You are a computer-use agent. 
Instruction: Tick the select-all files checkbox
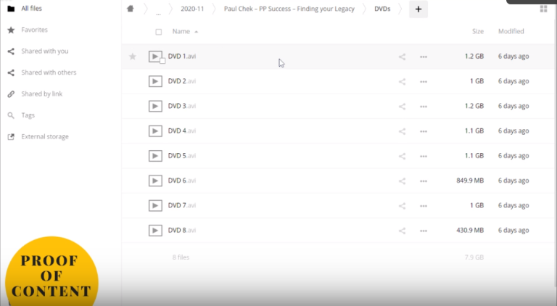[x=158, y=32]
